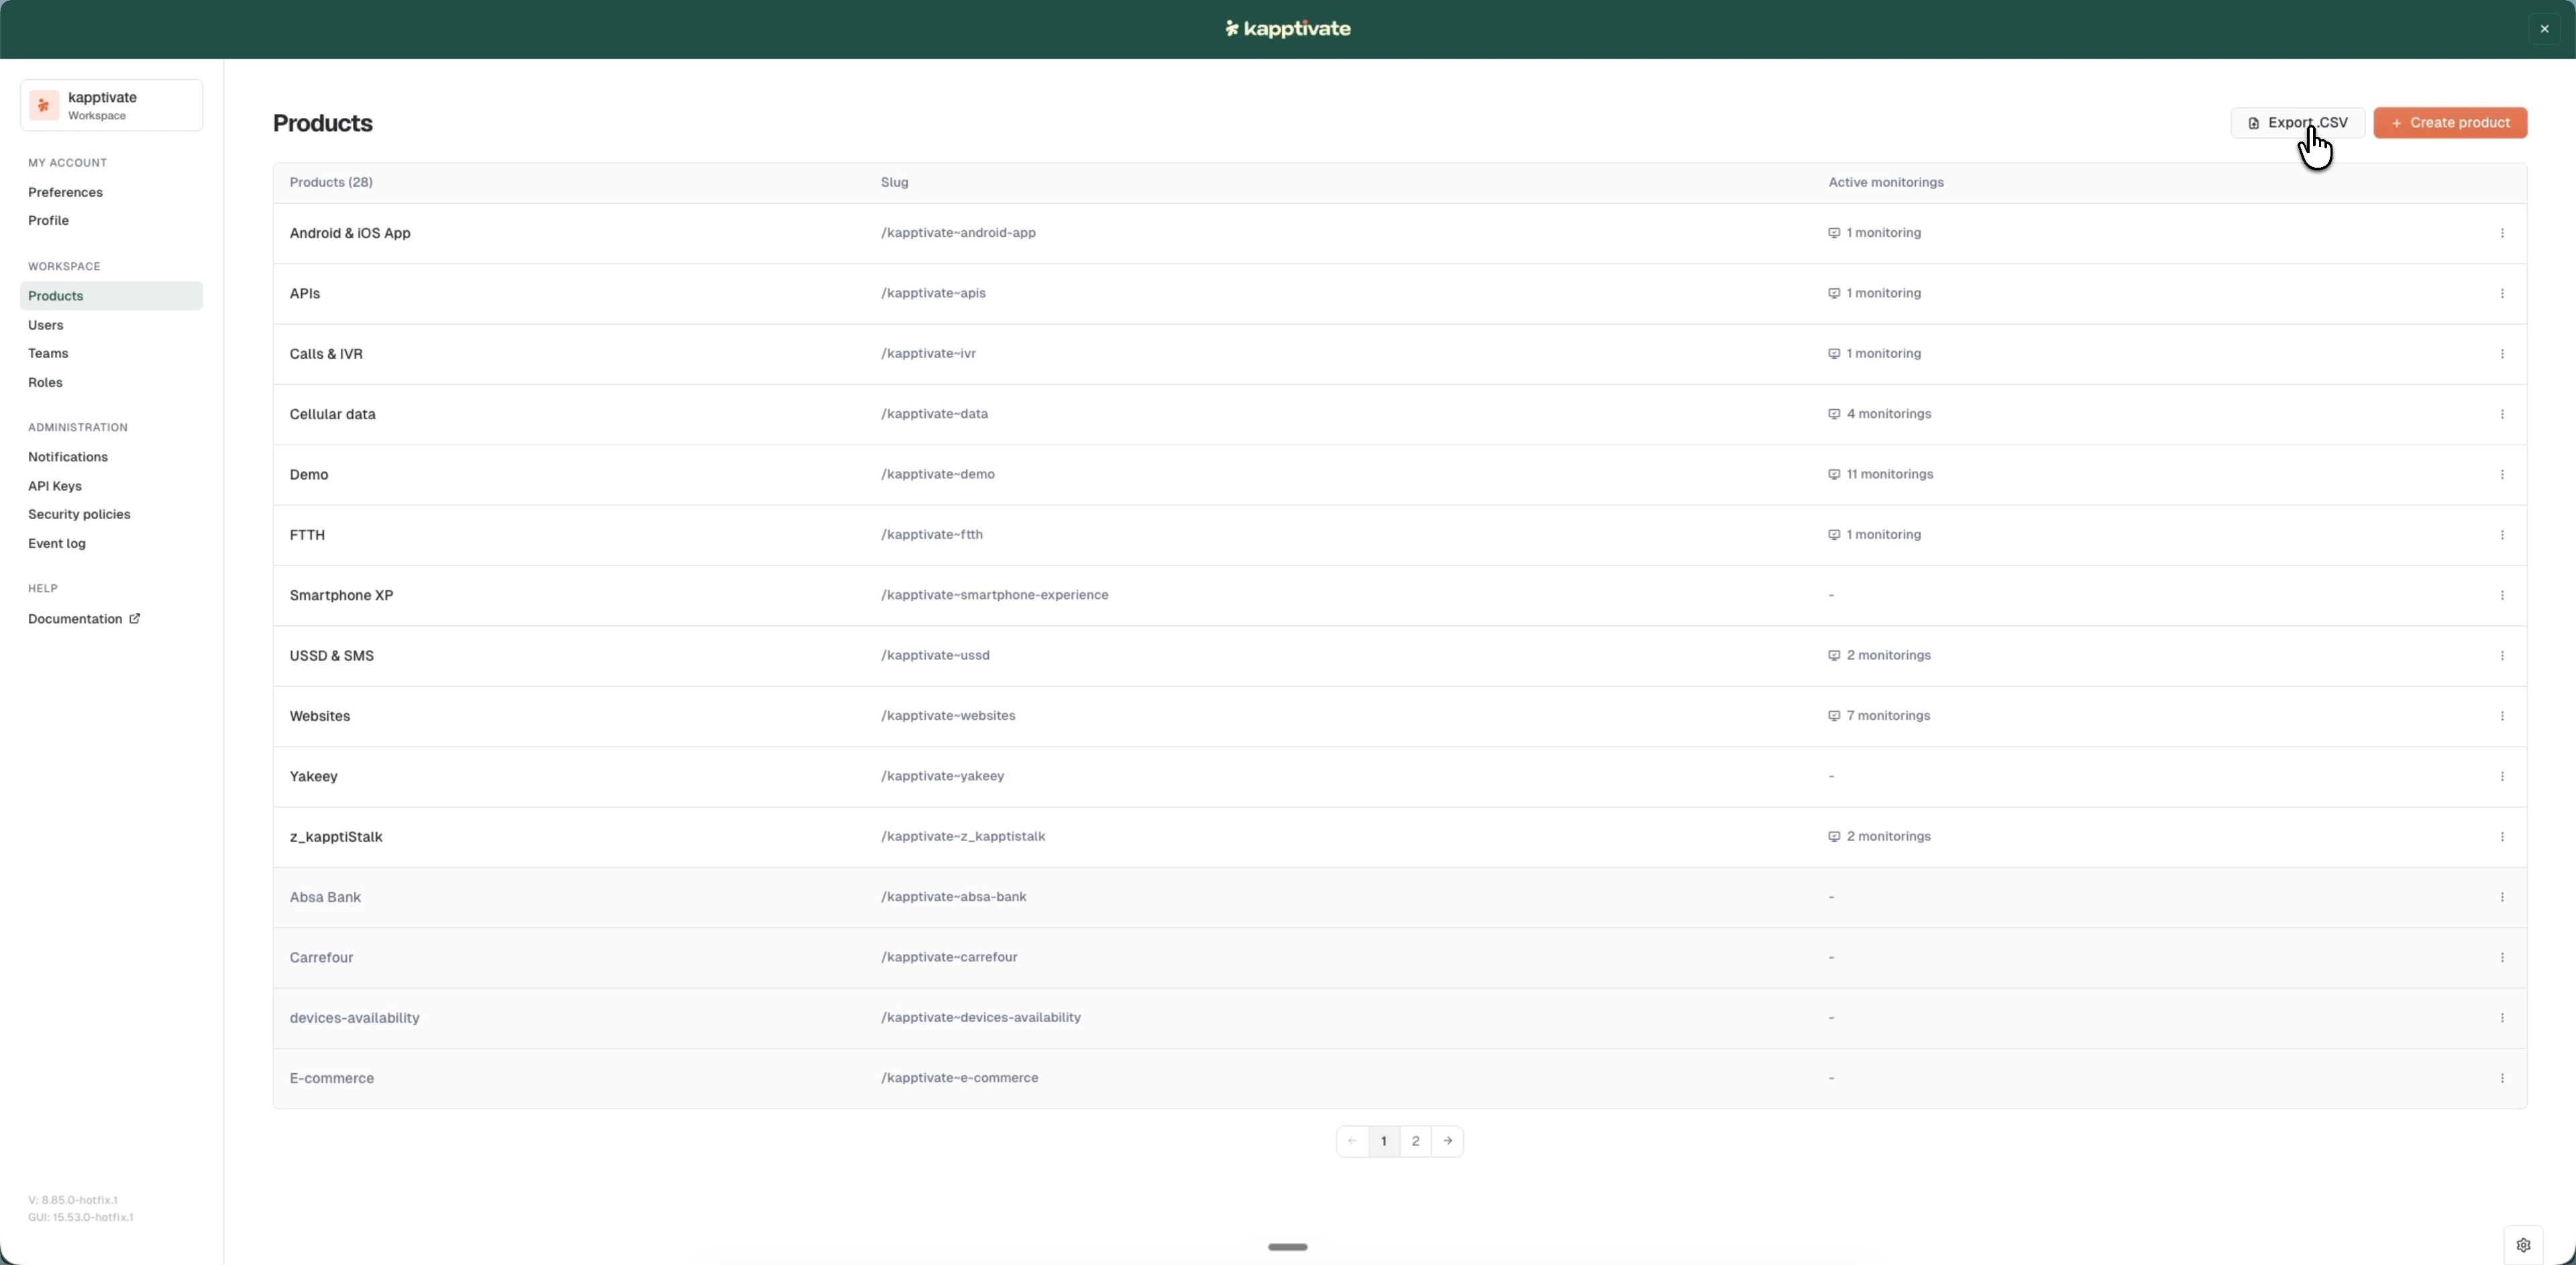2576x1265 pixels.
Task: Select Products in the sidebar
Action: (x=111, y=296)
